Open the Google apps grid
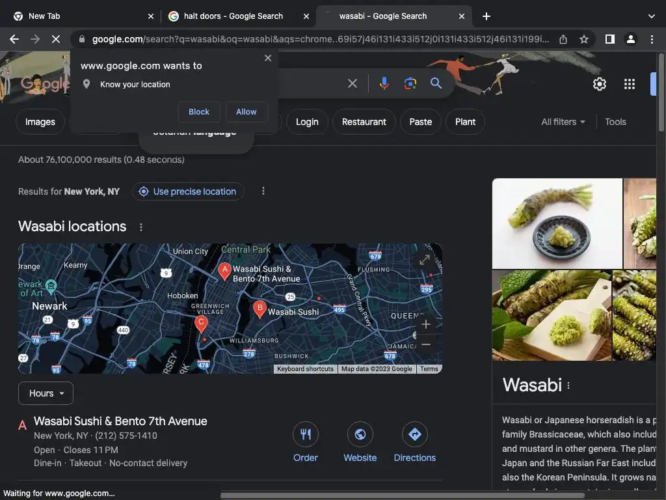This screenshot has height=500, width=666. click(629, 84)
